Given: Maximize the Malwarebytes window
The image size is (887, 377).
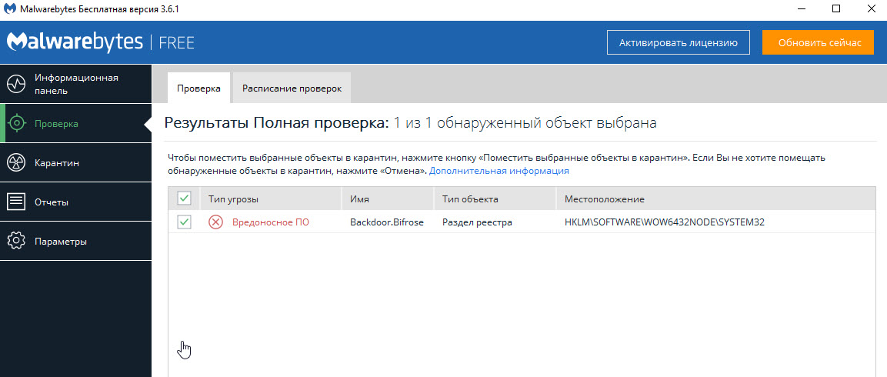Looking at the screenshot, I should pos(836,9).
